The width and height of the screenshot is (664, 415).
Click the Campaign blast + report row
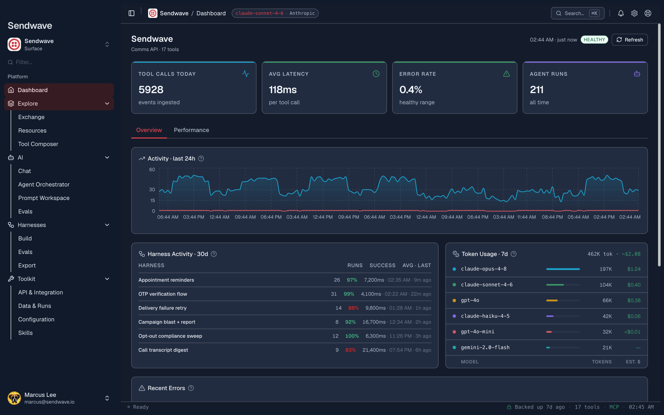click(285, 322)
